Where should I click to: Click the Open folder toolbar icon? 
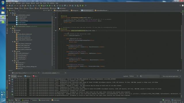click(7, 6)
